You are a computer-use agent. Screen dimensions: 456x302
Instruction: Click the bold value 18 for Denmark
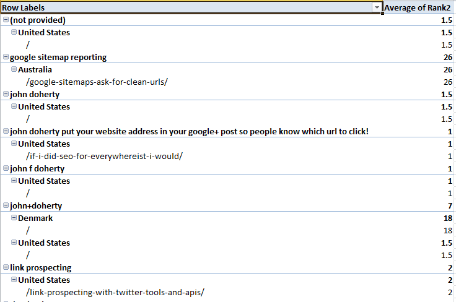pos(447,218)
